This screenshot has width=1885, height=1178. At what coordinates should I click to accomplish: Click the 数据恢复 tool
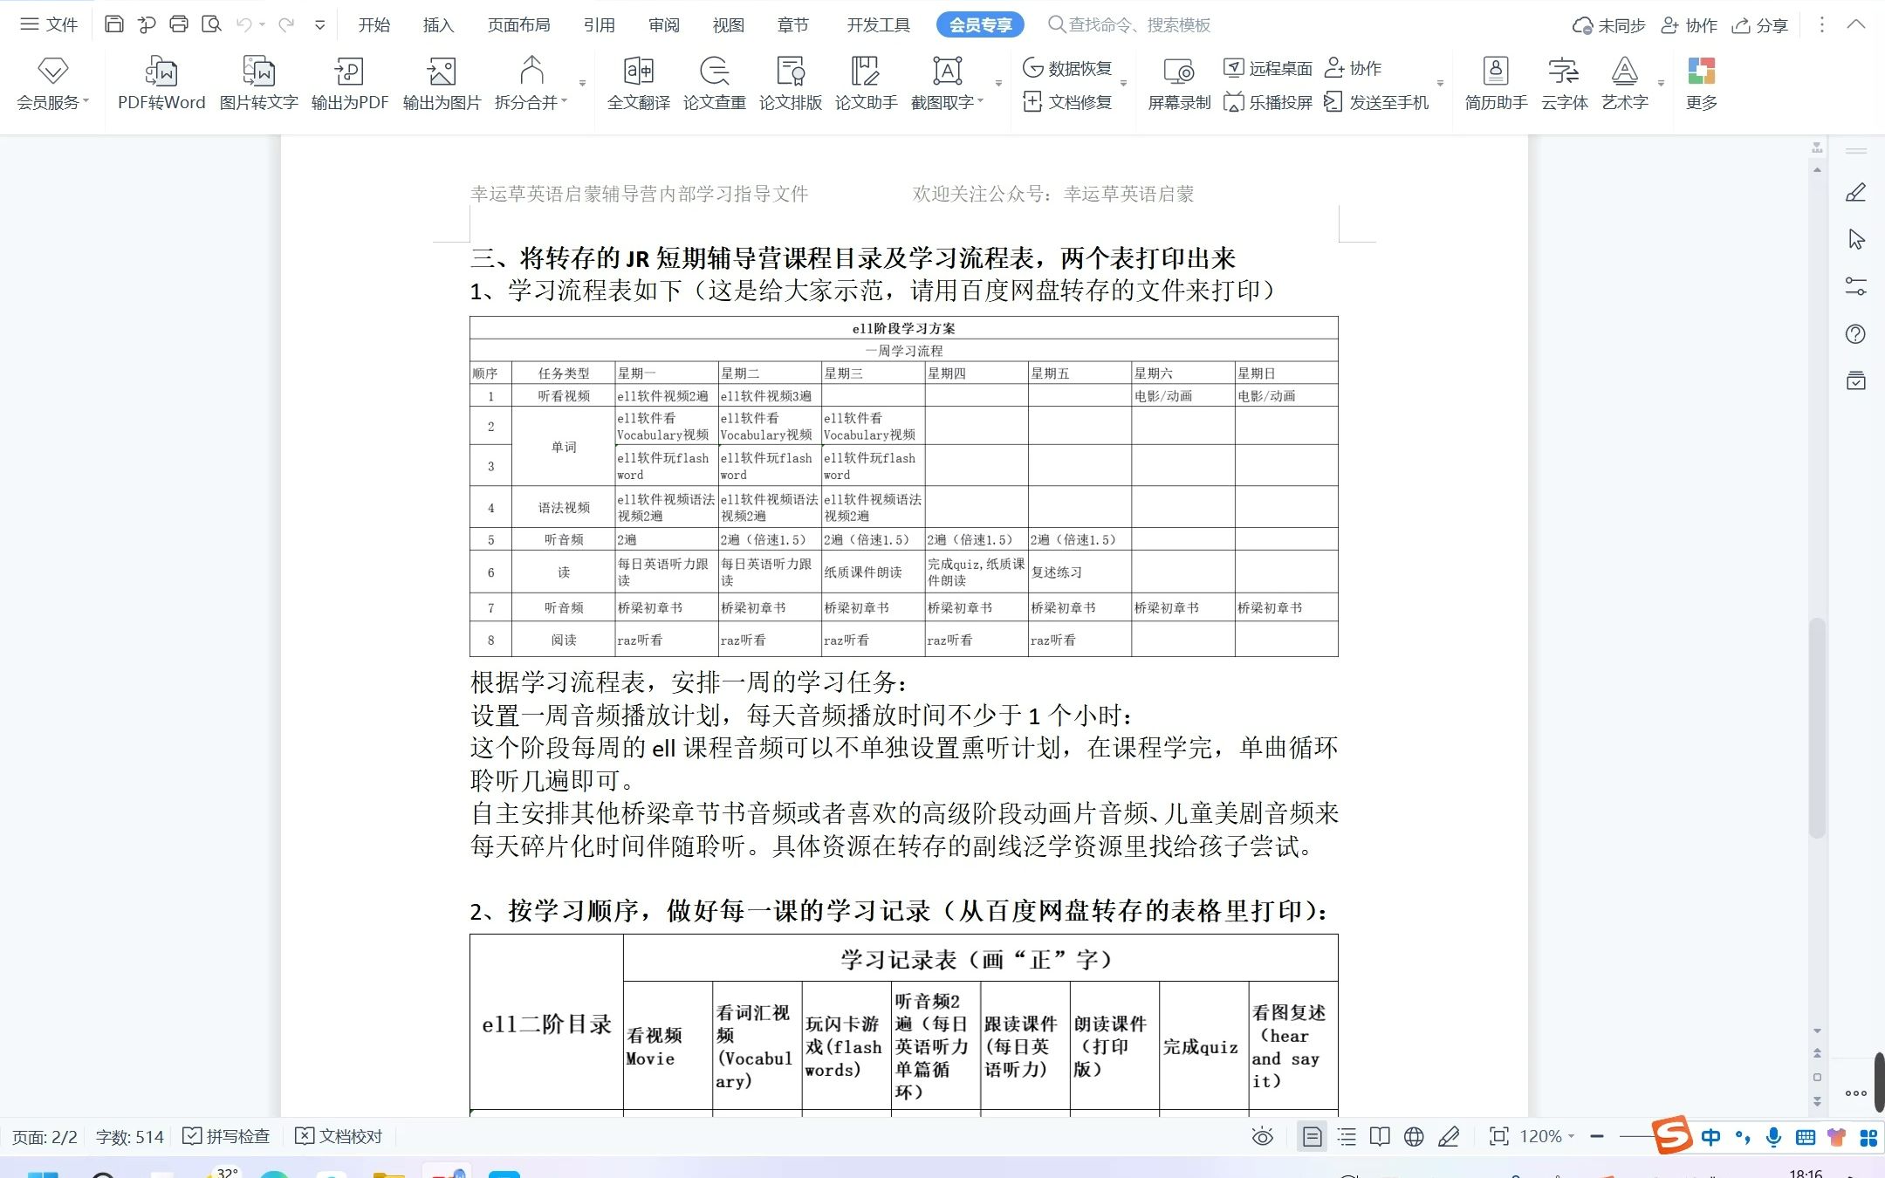[x=1067, y=68]
